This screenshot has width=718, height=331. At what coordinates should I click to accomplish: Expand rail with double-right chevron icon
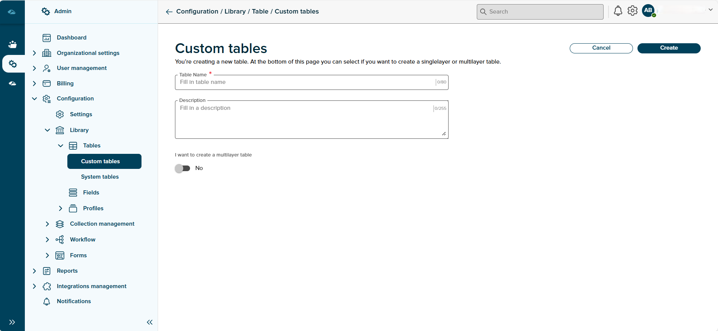click(x=12, y=322)
